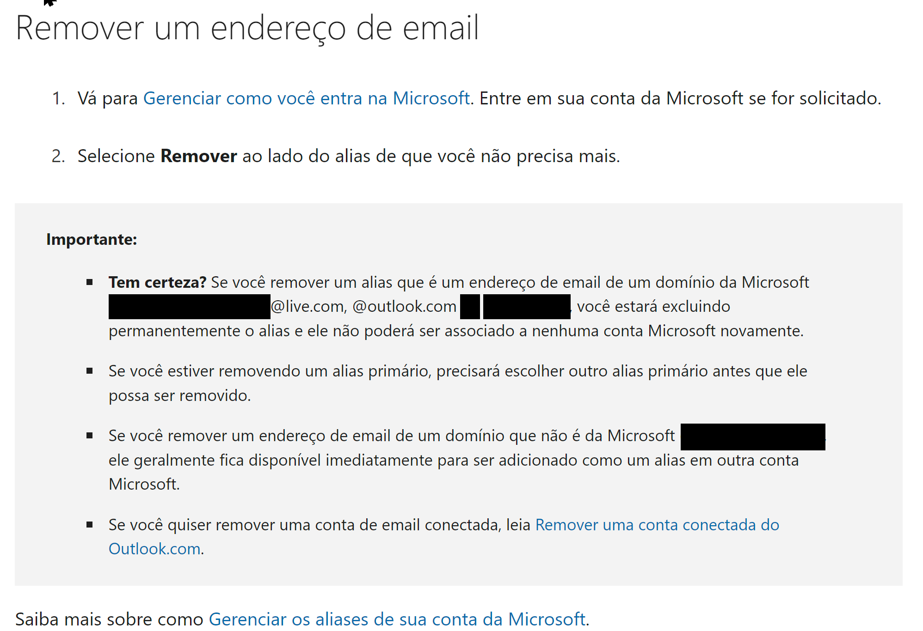Click the bullet beside domínio que não é da Microsoft
The image size is (923, 631).
point(90,436)
